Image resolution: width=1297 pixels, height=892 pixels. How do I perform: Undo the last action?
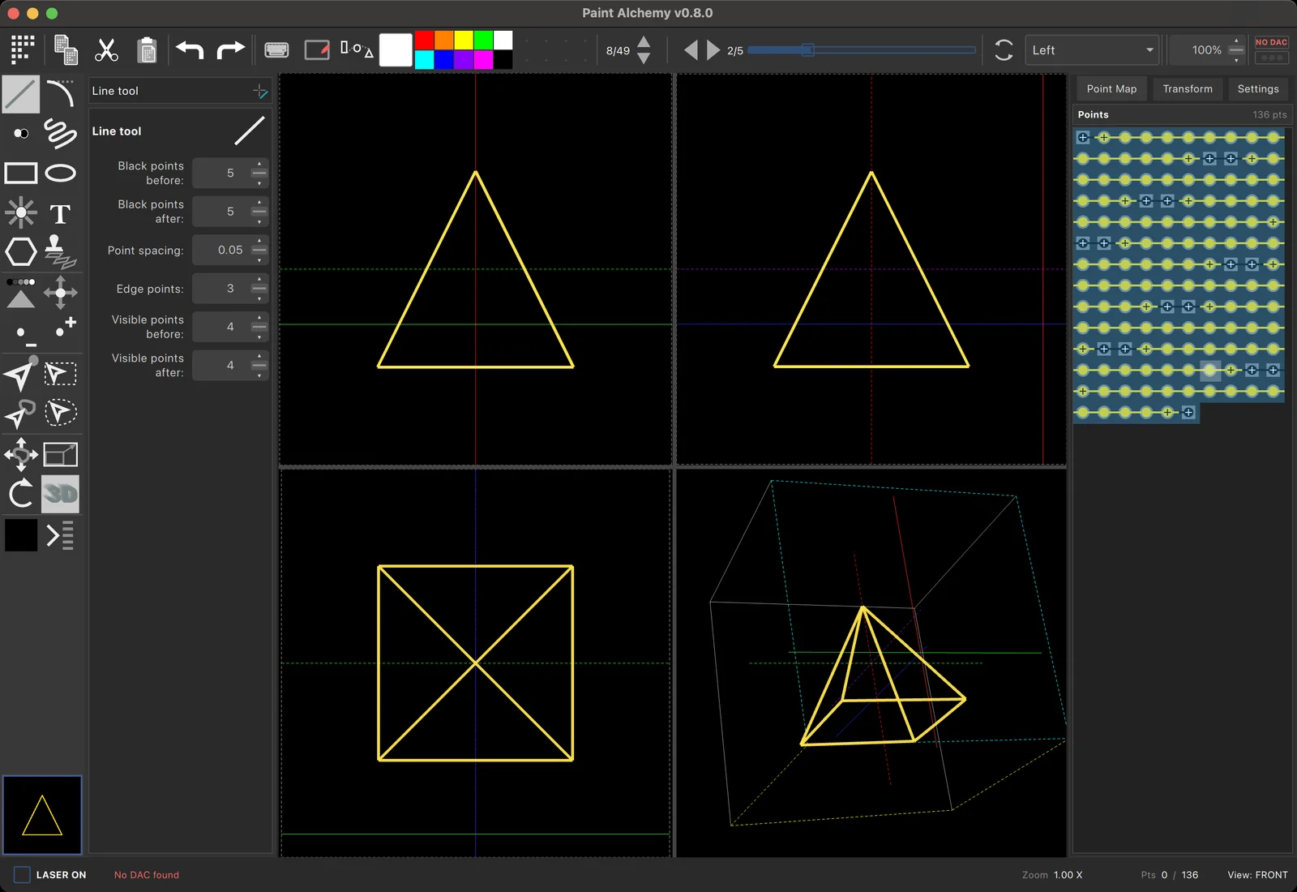coord(190,50)
